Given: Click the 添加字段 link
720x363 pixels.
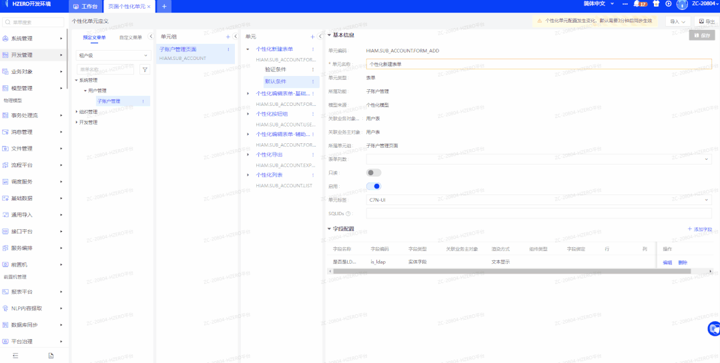Looking at the screenshot, I should [699, 229].
